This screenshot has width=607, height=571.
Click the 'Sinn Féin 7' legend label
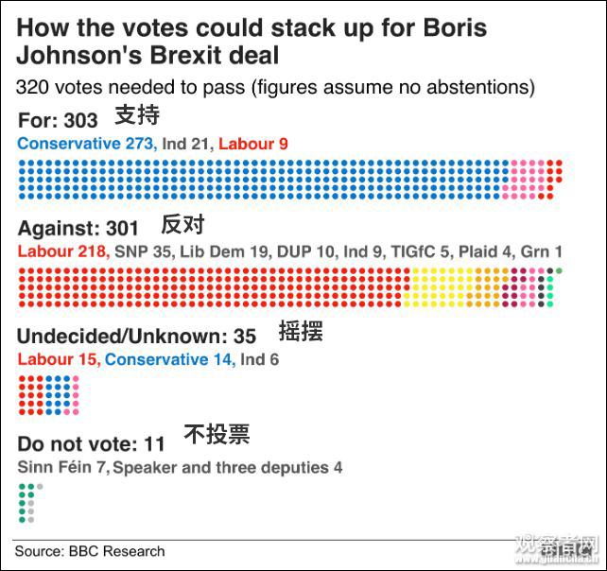[63, 467]
